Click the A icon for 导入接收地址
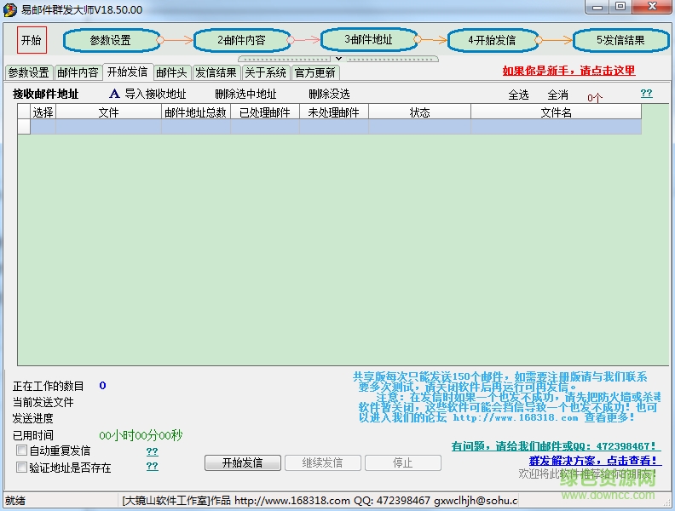The width and height of the screenshot is (675, 511). click(115, 95)
